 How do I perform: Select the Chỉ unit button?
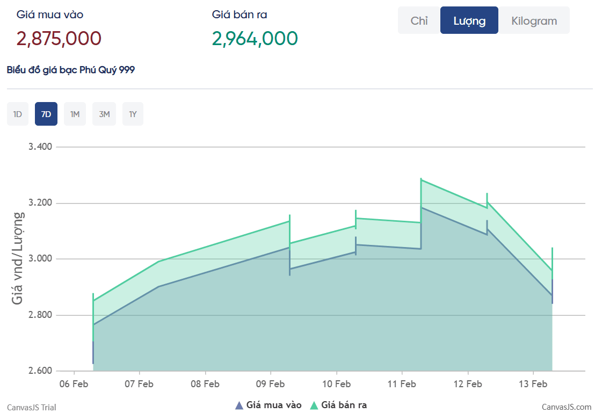419,20
